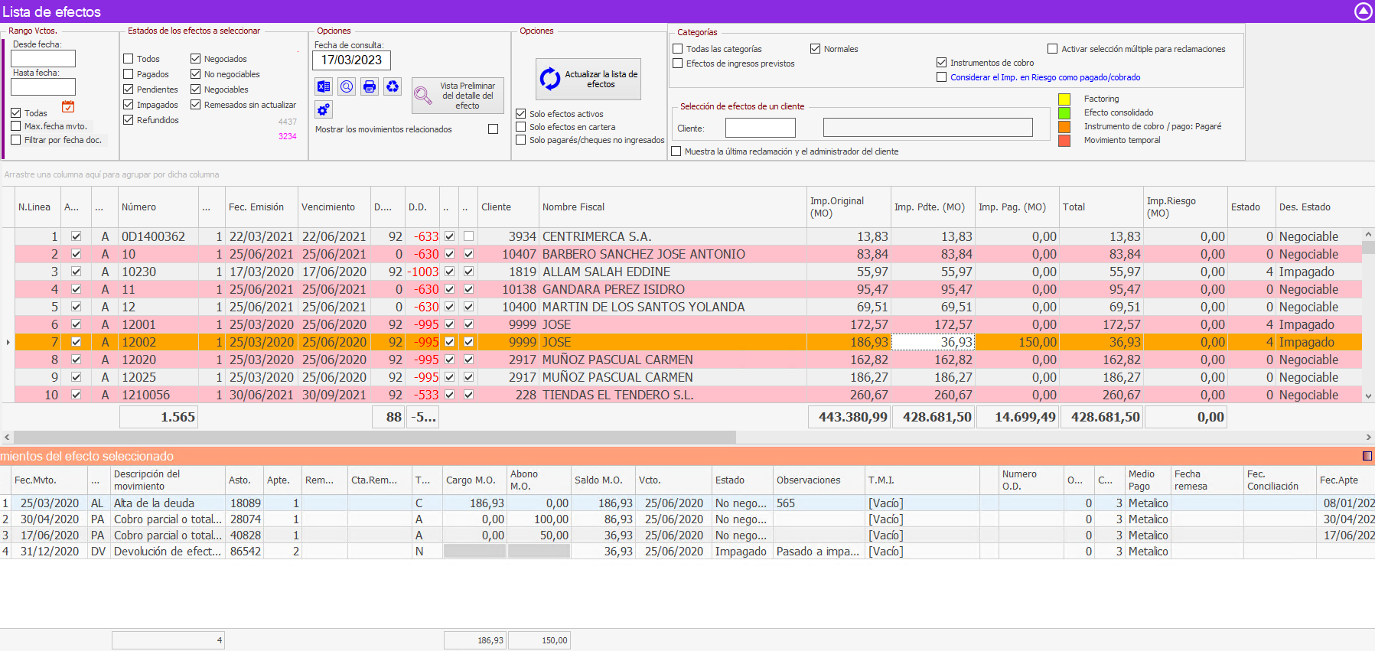Open the orange calendar date picker
This screenshot has width=1375, height=651.
pyautogui.click(x=68, y=107)
